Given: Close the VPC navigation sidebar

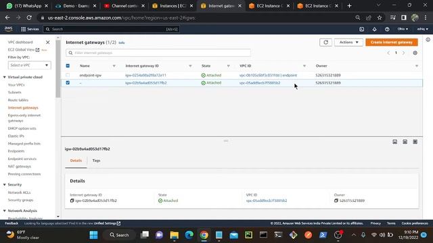Looking at the screenshot, I should [x=48, y=42].
